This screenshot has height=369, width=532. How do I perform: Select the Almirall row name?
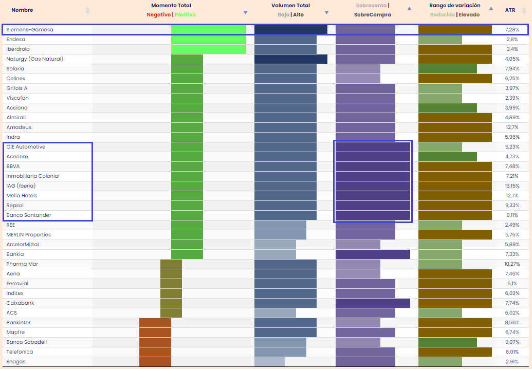pyautogui.click(x=16, y=117)
